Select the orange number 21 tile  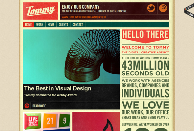point(50,121)
